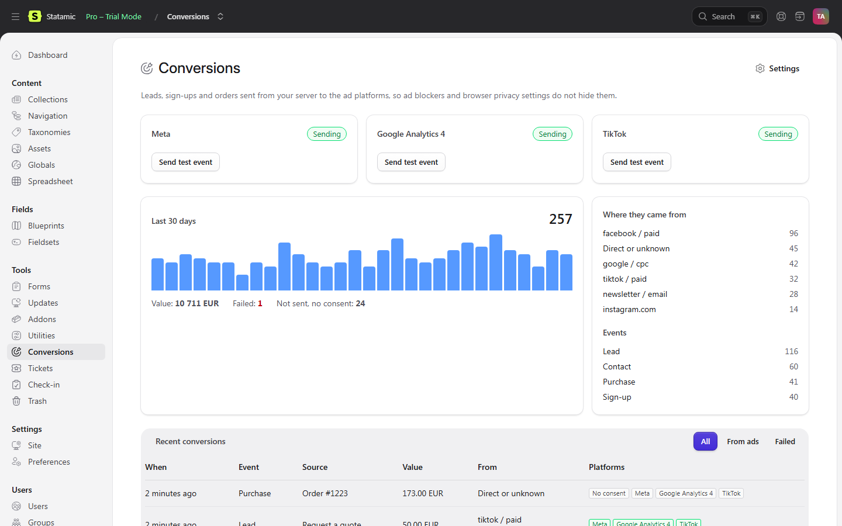Click the 'When' column header
Image resolution: width=842 pixels, height=526 pixels.
coord(156,467)
